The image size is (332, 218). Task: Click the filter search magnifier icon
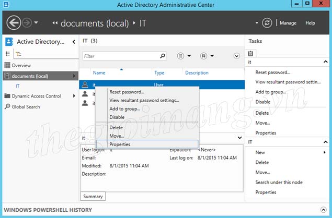click(x=163, y=56)
